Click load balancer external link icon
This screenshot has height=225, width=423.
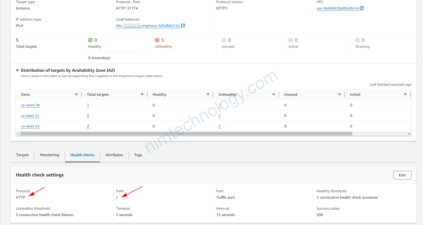tap(183, 26)
